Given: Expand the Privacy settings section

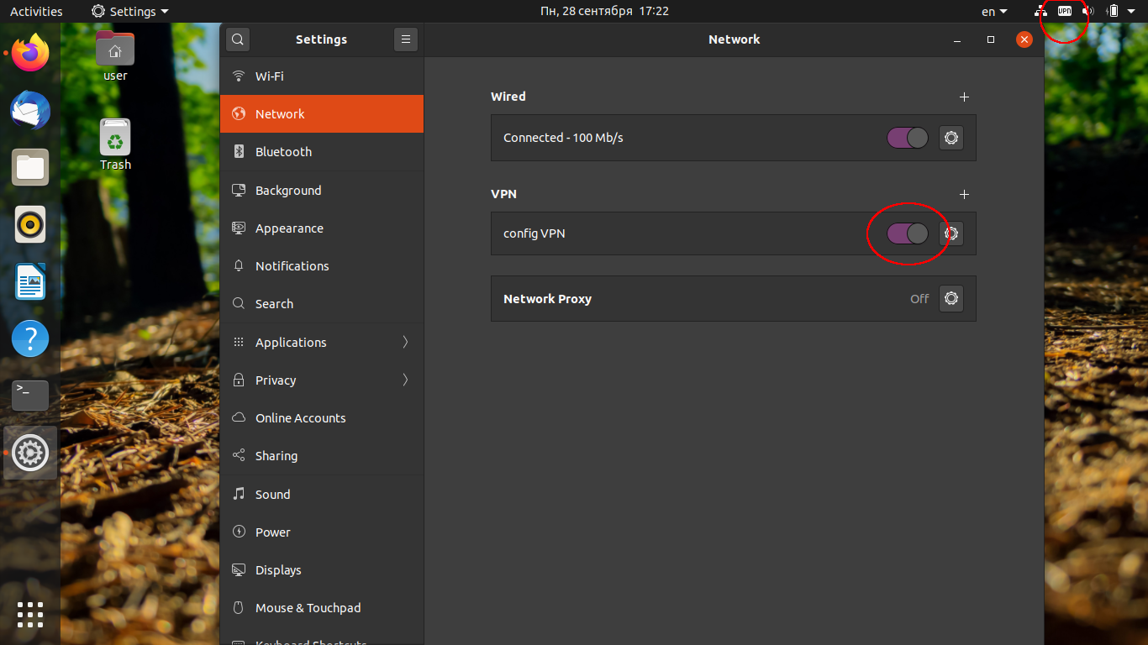Looking at the screenshot, I should point(322,380).
